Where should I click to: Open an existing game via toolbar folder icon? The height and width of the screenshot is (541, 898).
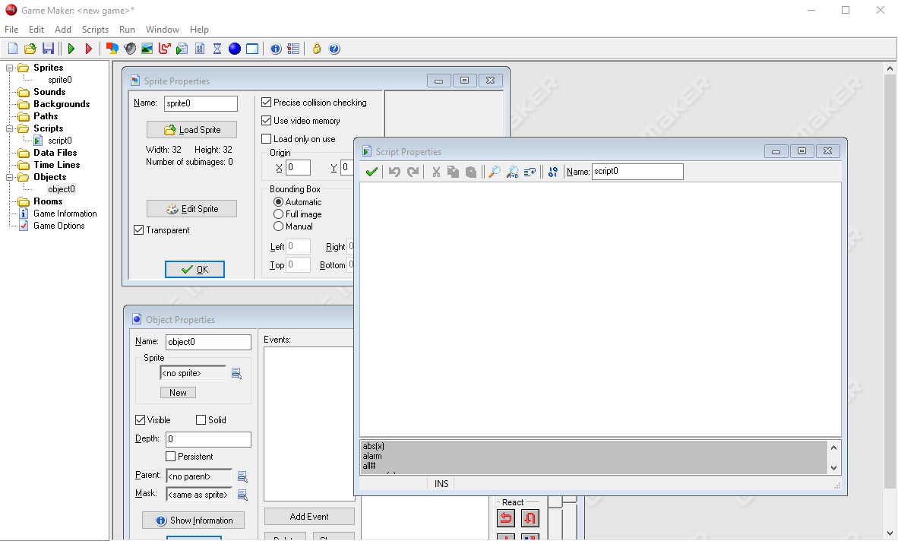coord(30,49)
